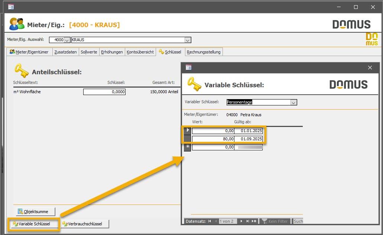This screenshot has height=235, width=383.
Task: Close the main Mieter/Eig. window
Action: point(373,7)
